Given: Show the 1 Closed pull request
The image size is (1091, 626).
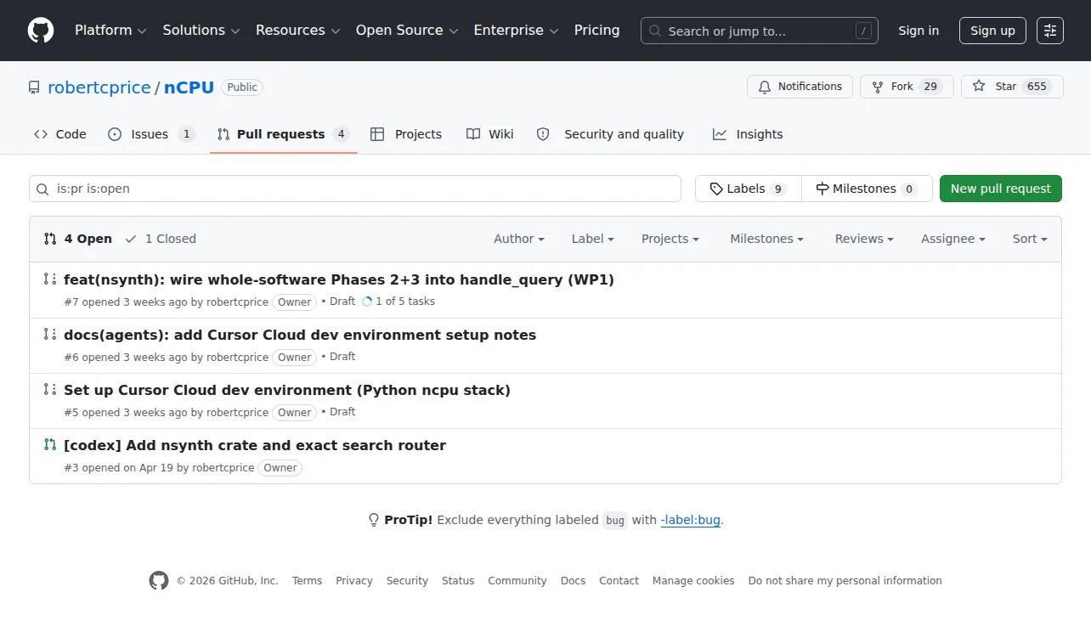Looking at the screenshot, I should (161, 239).
